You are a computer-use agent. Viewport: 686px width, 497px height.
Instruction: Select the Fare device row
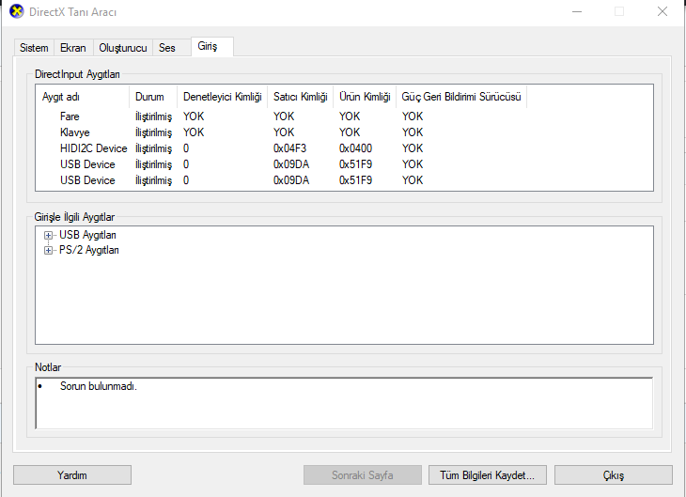pyautogui.click(x=70, y=116)
